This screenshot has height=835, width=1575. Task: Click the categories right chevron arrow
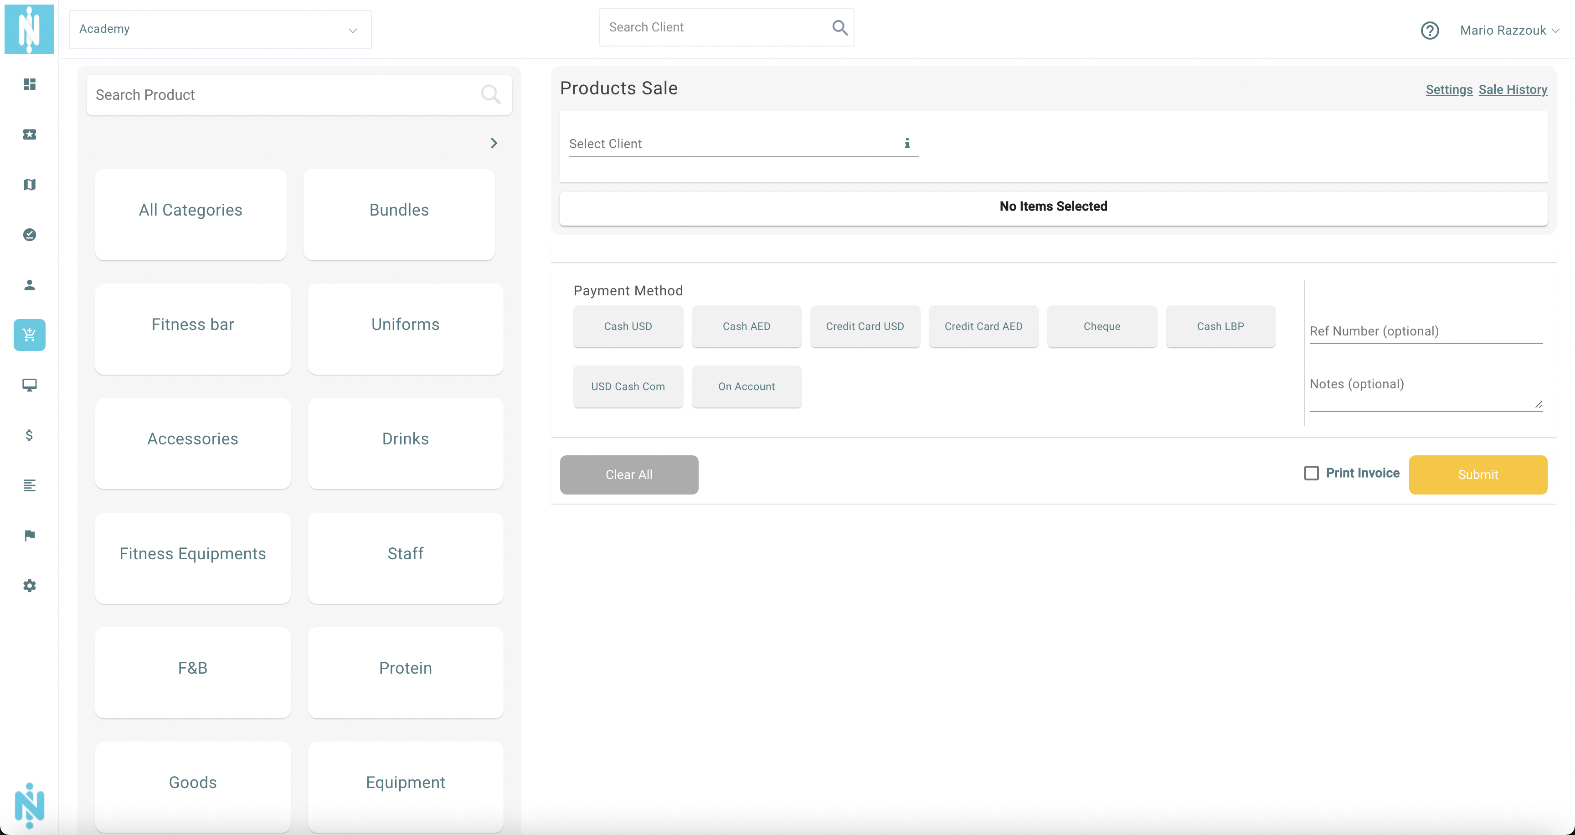tap(494, 143)
